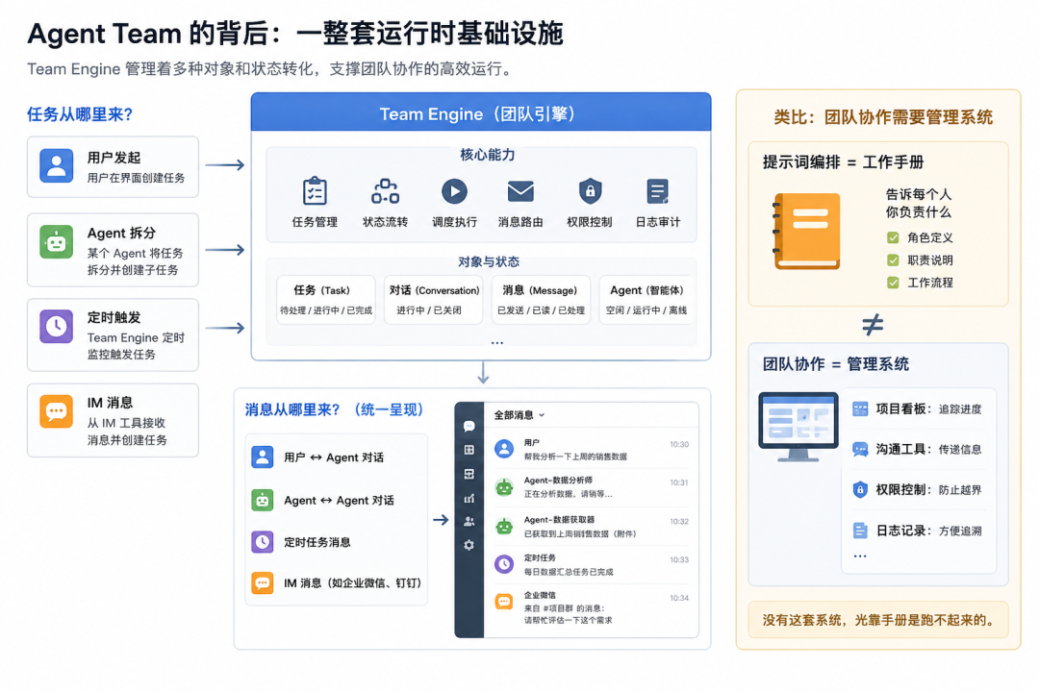Open the 用户 message at 10:30
Image resolution: width=1039 pixels, height=692 pixels.
pyautogui.click(x=592, y=450)
